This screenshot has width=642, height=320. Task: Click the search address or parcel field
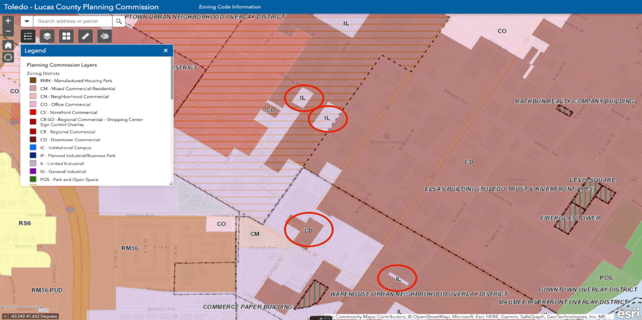point(72,21)
